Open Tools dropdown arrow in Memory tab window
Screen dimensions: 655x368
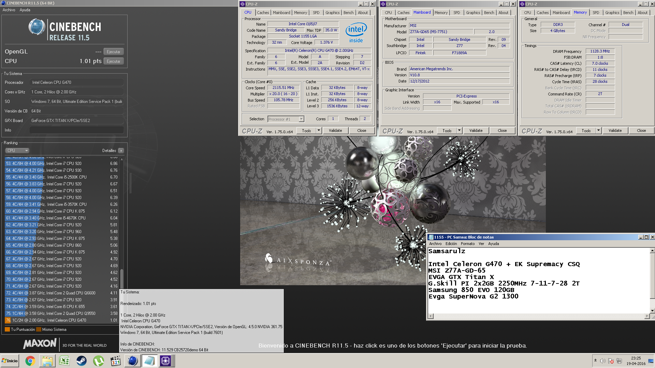tap(598, 131)
